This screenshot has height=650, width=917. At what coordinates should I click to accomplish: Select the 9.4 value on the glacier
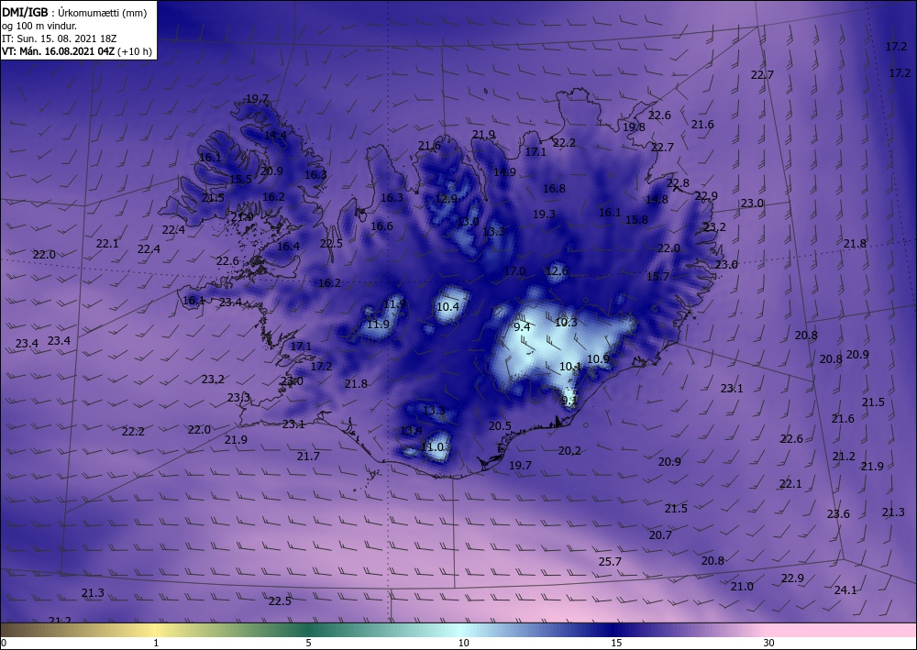pos(522,327)
